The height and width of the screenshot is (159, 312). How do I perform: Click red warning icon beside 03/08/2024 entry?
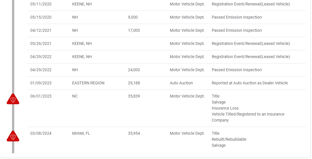coord(13,136)
